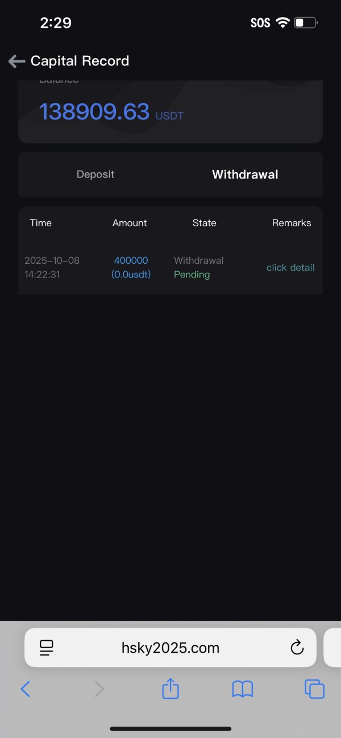Tap the back arrow beside Capital Record

pyautogui.click(x=16, y=61)
